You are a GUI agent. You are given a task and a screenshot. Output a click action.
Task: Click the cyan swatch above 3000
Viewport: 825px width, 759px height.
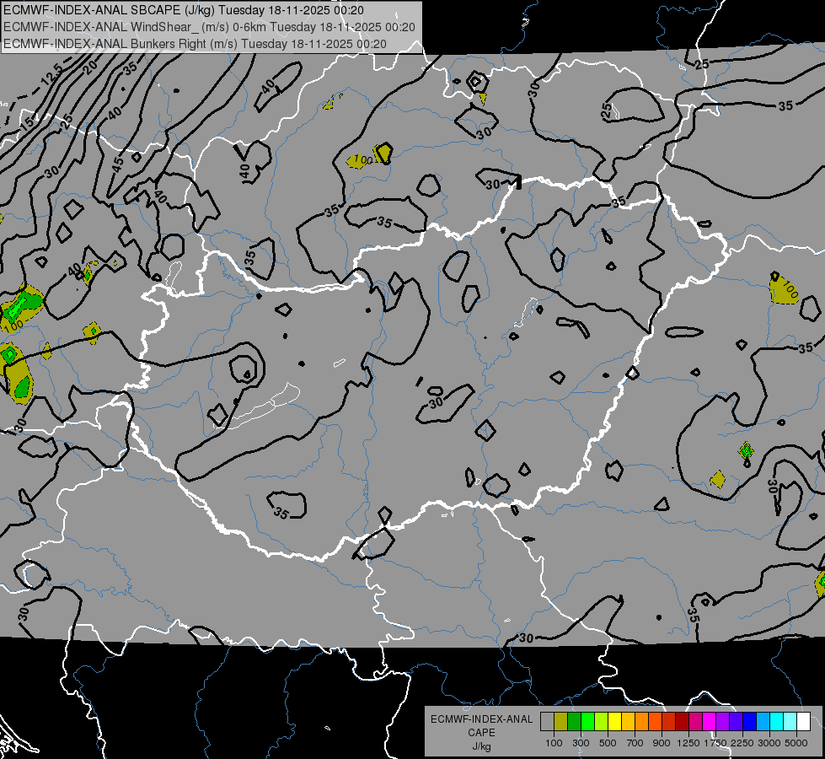(777, 722)
